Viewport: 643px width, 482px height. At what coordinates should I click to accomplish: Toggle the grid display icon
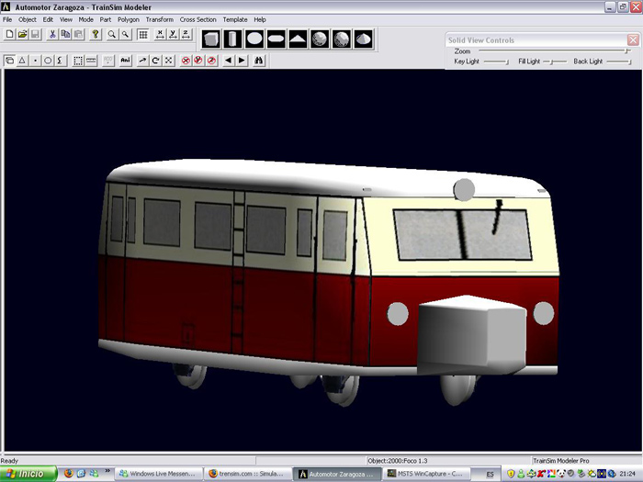tap(143, 35)
